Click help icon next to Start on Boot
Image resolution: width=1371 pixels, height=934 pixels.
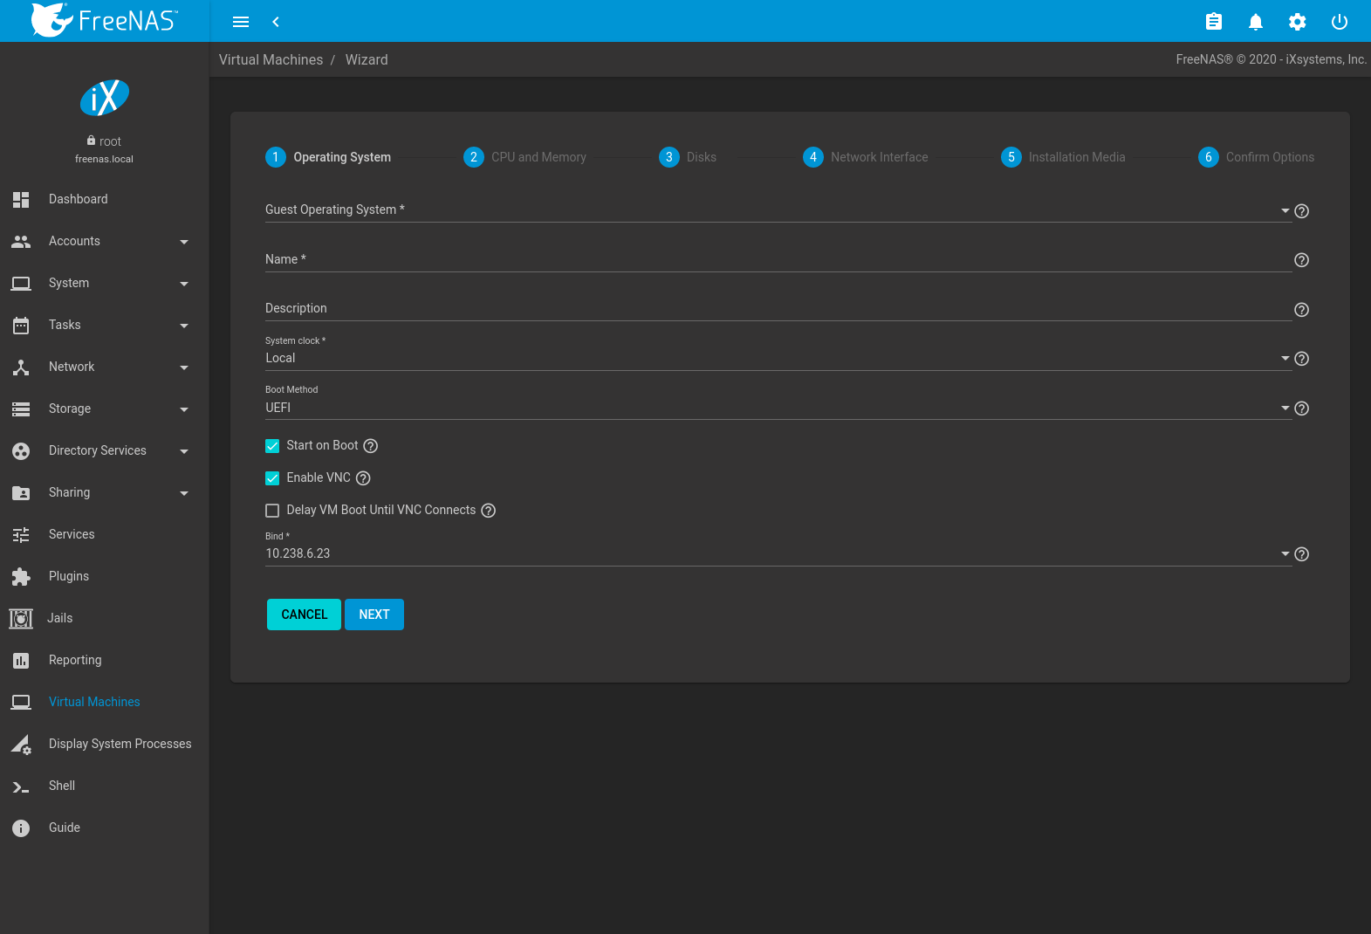click(370, 446)
